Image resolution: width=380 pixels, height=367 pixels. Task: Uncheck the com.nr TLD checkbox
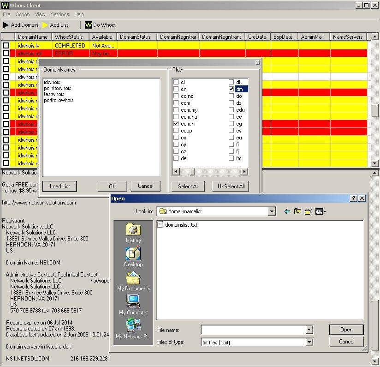(x=176, y=124)
